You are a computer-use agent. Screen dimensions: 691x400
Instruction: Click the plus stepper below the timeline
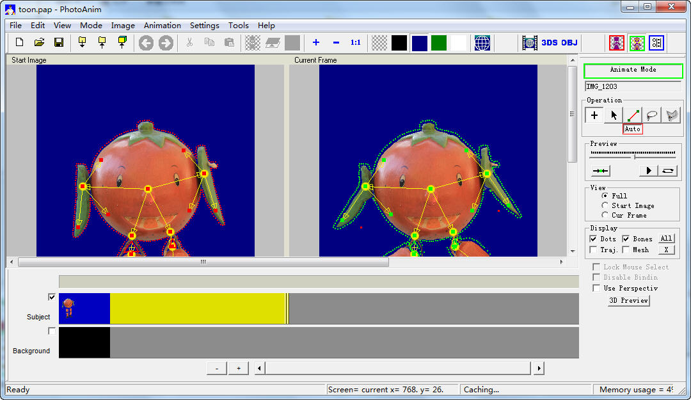[237, 368]
